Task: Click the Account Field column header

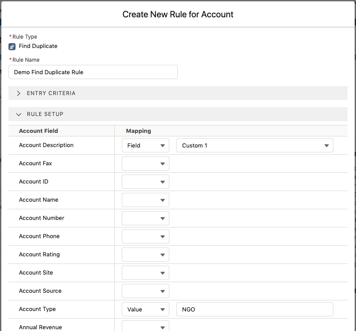Action: point(38,130)
